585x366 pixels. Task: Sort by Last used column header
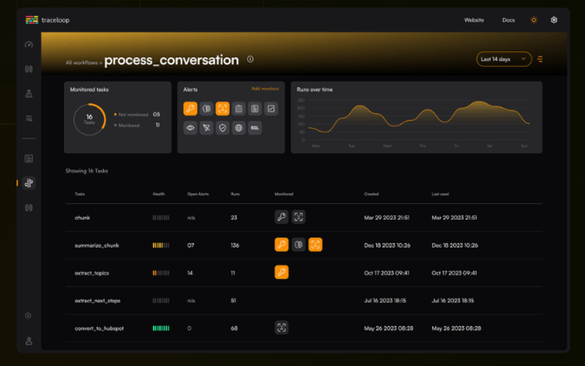click(440, 194)
